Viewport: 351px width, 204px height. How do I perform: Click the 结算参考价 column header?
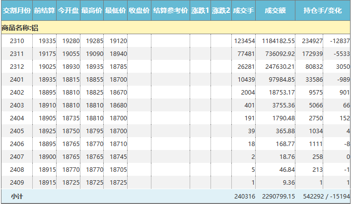[x=170, y=10]
